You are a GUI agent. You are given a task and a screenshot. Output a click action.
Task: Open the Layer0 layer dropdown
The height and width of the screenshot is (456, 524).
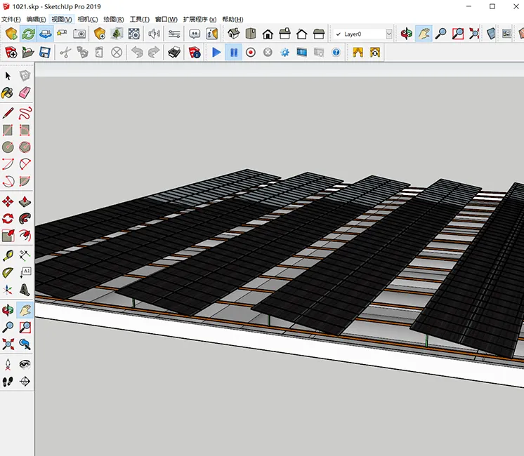363,34
